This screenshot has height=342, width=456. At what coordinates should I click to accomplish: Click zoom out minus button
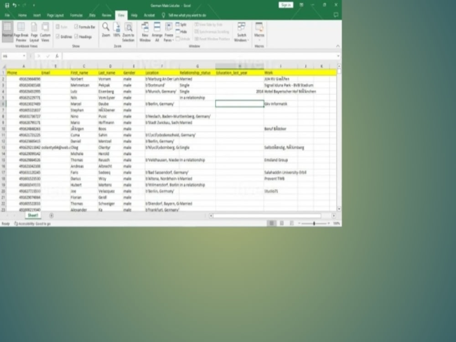click(x=299, y=223)
